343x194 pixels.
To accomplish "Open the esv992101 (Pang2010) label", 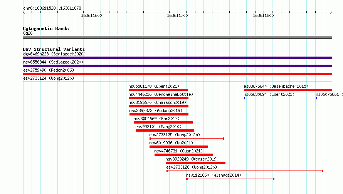I will click(x=158, y=127).
